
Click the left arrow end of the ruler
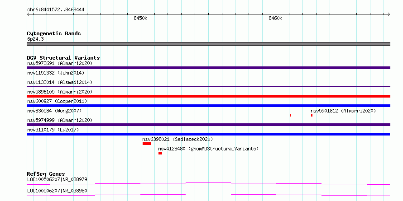point(28,14)
